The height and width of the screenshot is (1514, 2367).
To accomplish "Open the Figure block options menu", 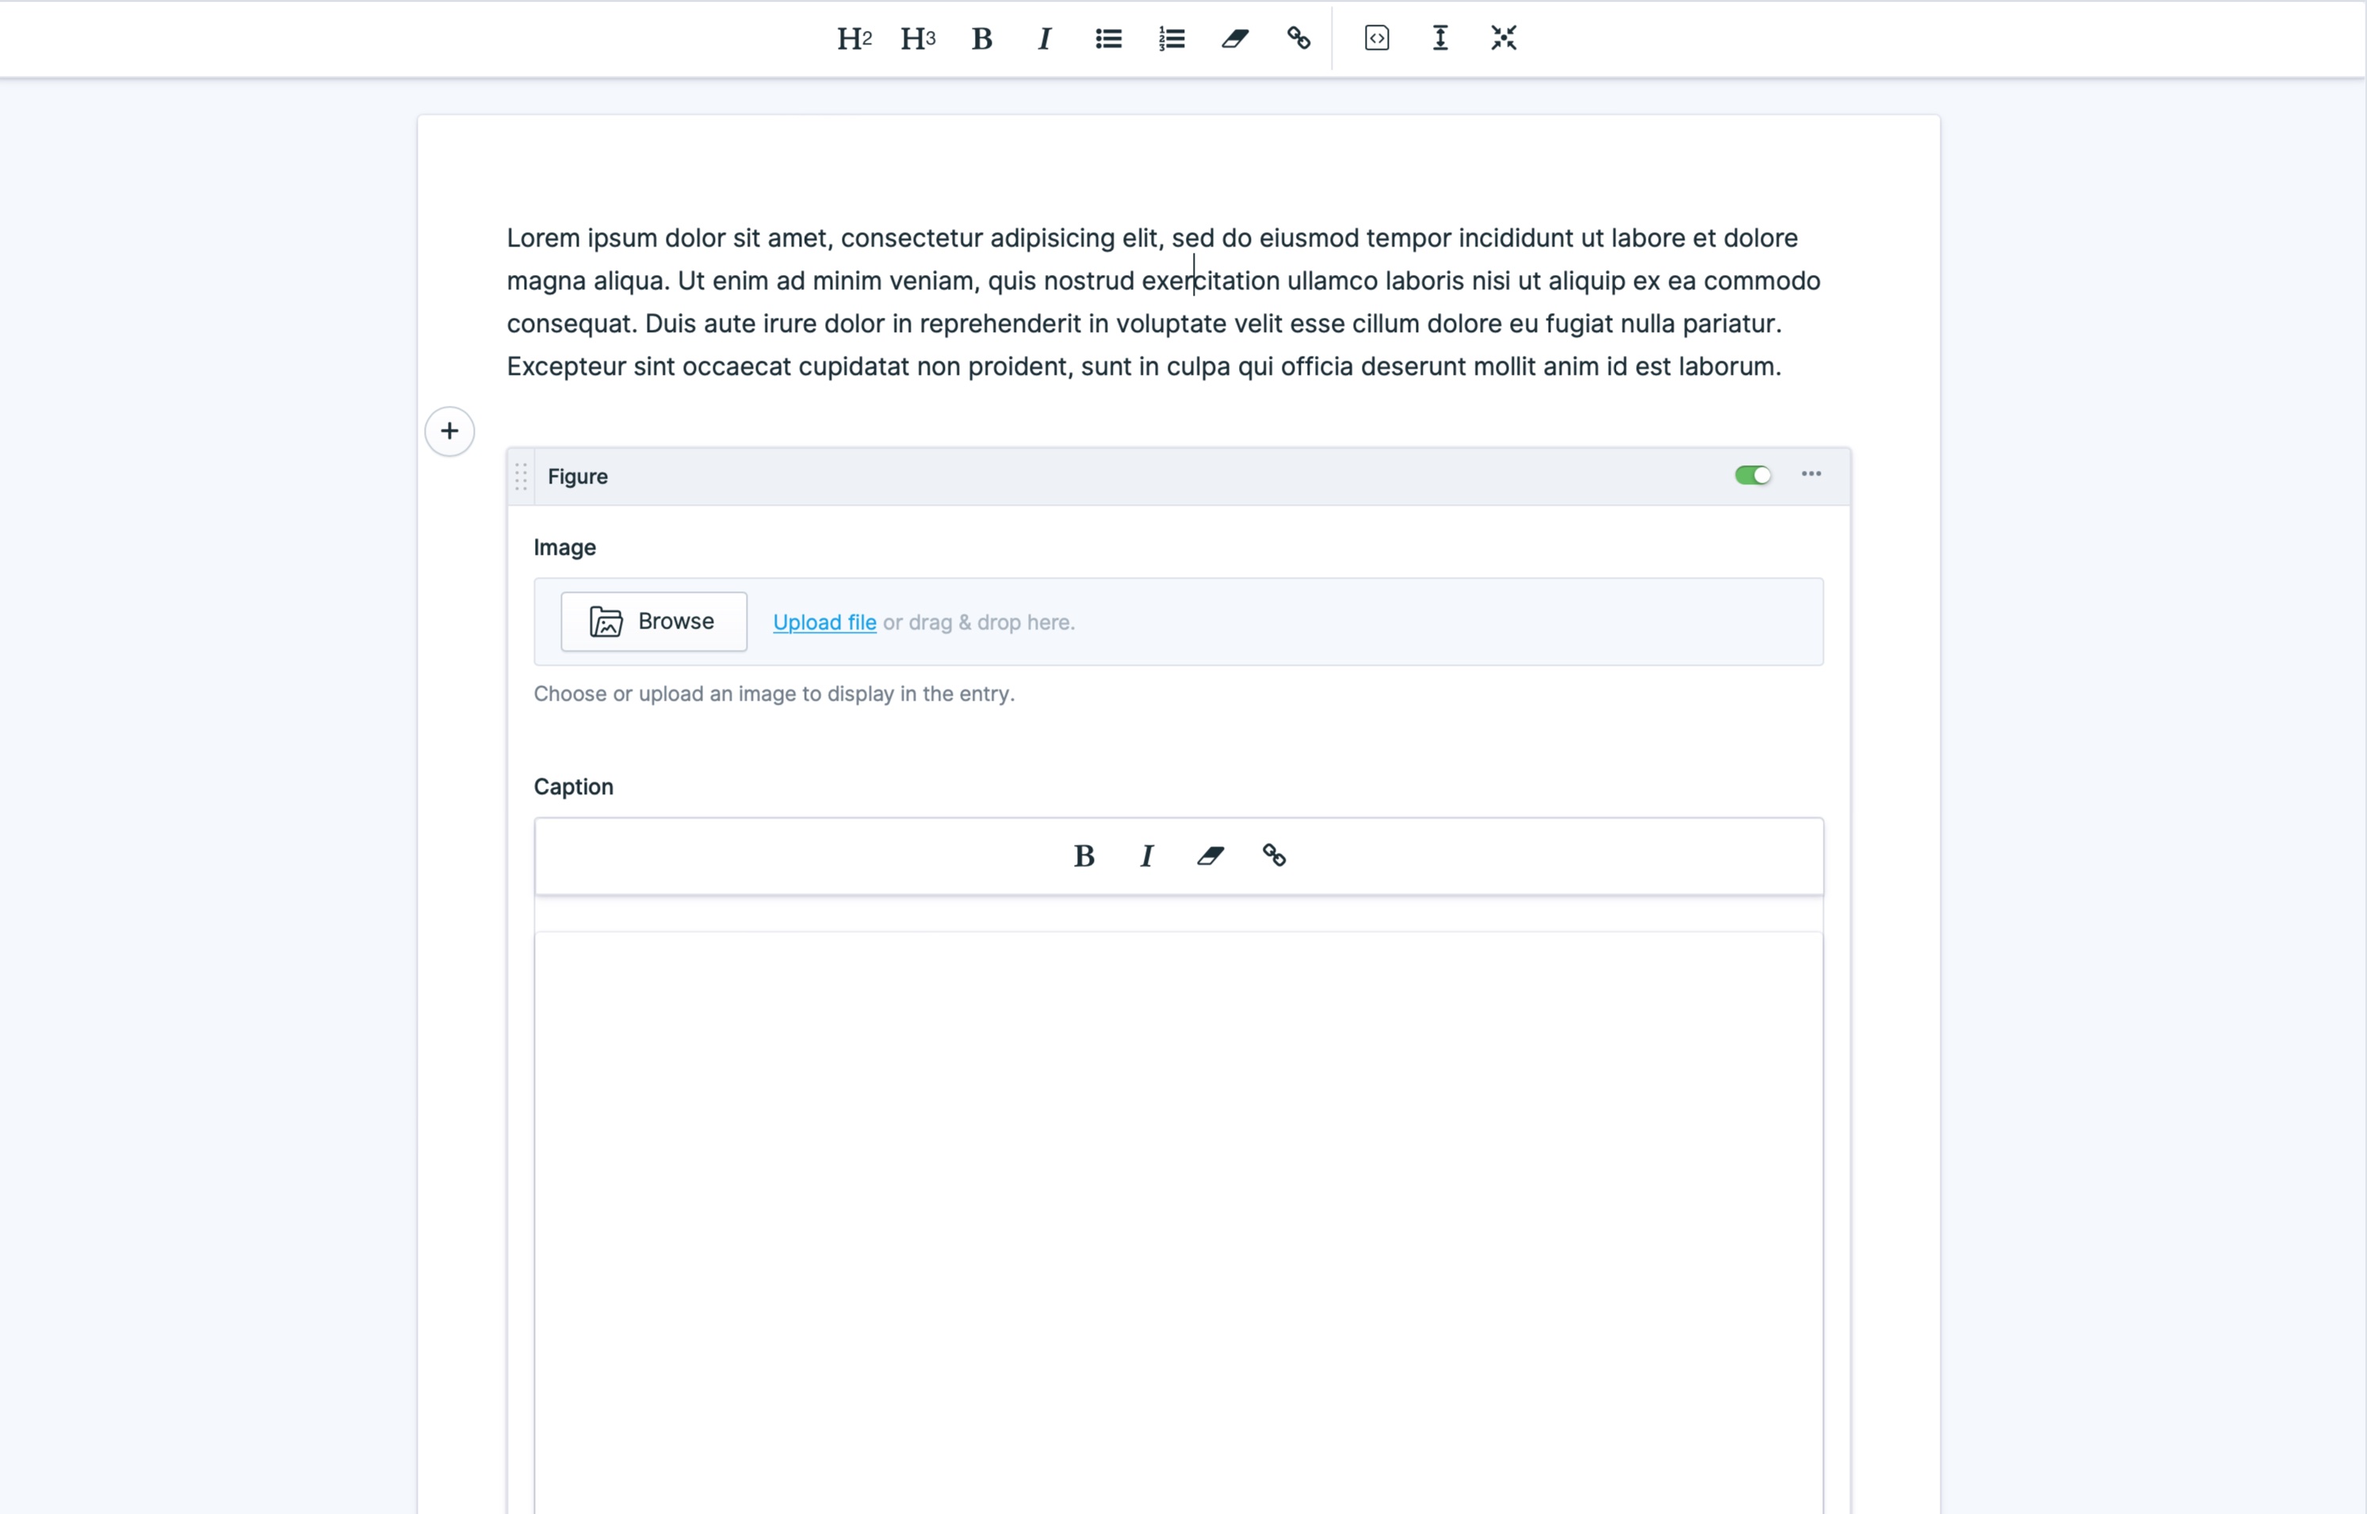I will point(1811,475).
